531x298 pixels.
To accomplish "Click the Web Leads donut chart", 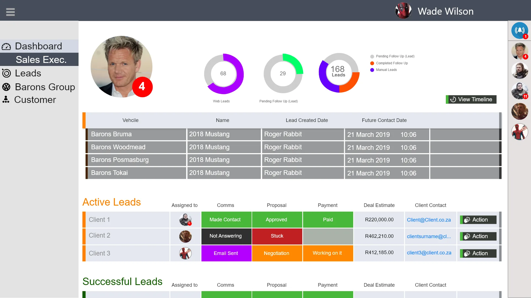I will tap(223, 74).
